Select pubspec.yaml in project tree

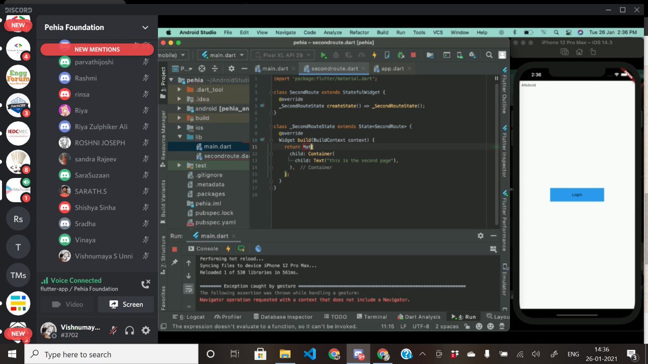click(211, 222)
